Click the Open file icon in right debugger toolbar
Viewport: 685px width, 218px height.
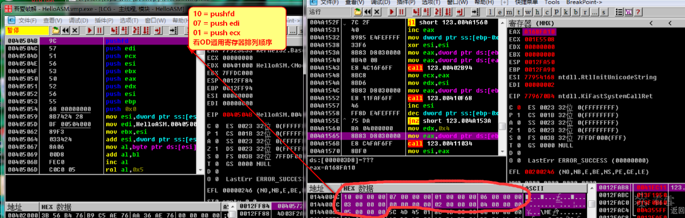click(357, 12)
